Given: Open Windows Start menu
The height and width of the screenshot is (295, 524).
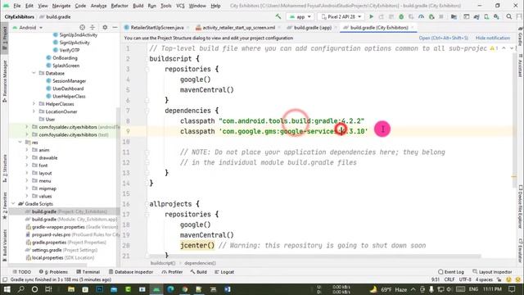Looking at the screenshot, I should 7,289.
